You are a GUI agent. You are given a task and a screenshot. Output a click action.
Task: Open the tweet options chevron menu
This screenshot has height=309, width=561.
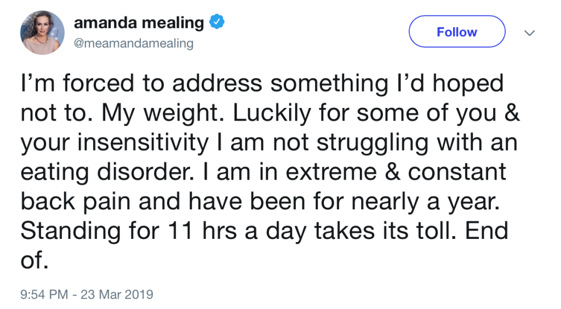(x=529, y=33)
